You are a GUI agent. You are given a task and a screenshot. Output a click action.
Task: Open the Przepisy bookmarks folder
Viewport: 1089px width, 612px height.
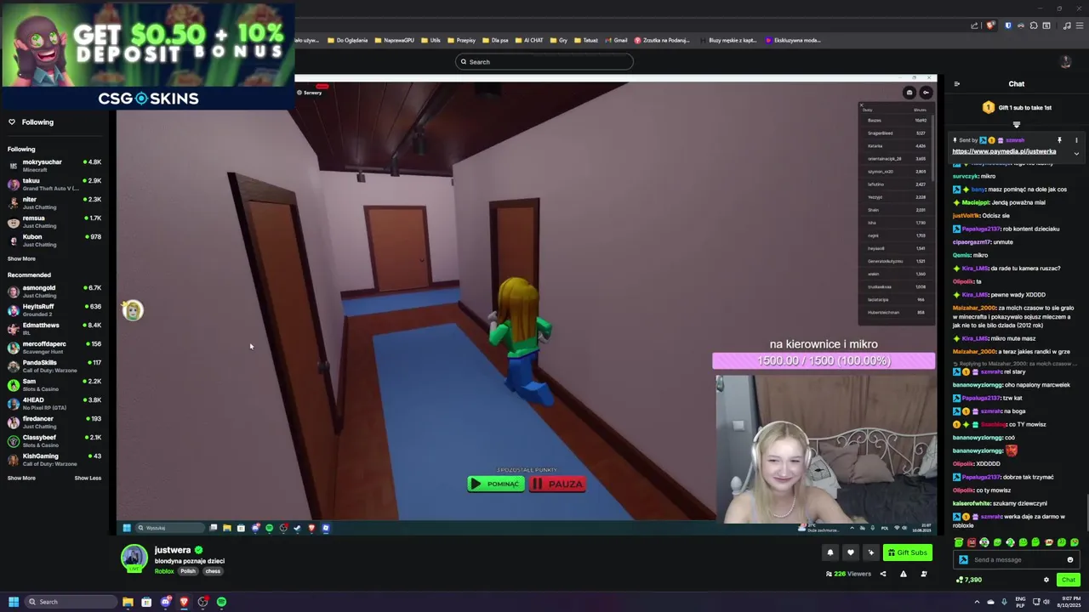pos(460,40)
